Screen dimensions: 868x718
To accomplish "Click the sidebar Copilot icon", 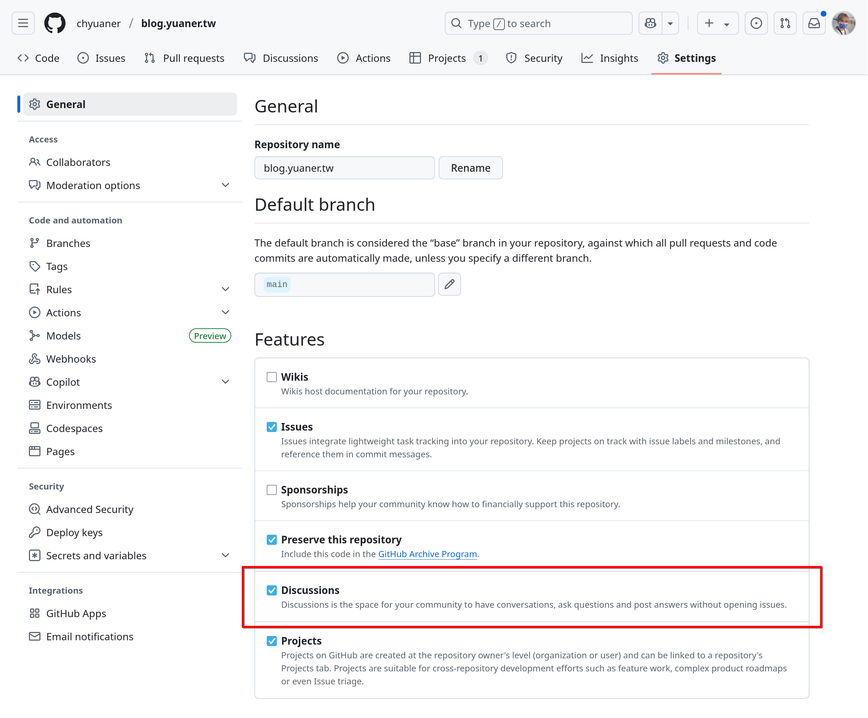I will 35,382.
